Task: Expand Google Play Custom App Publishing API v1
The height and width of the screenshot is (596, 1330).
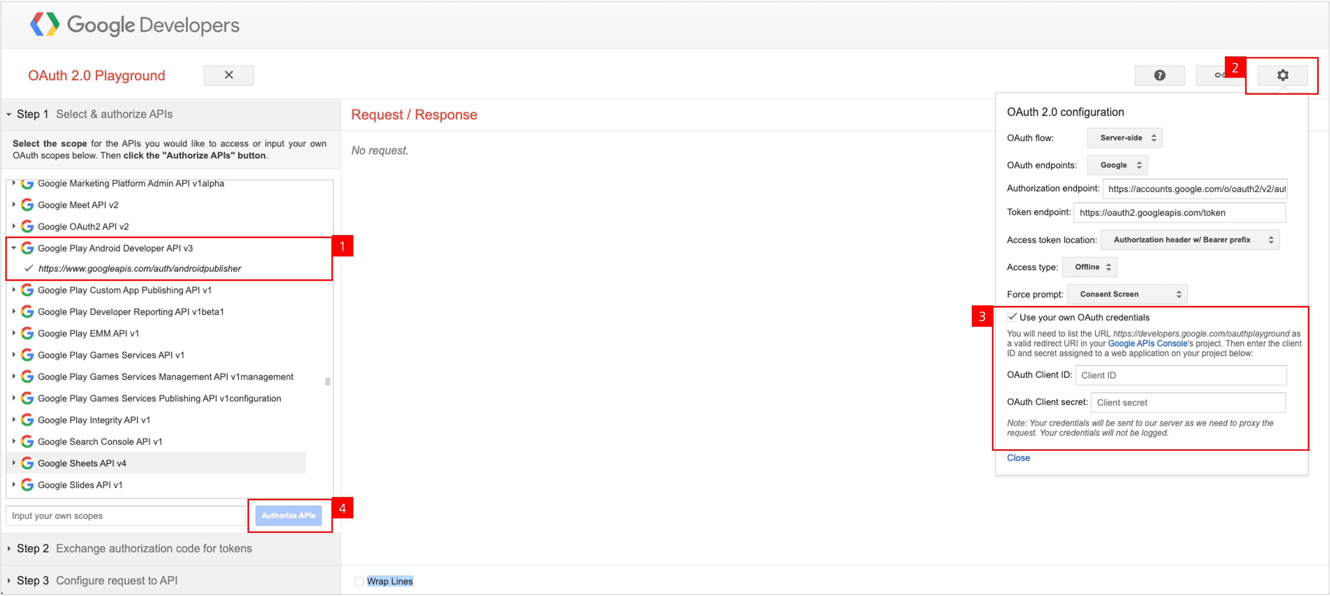Action: (x=14, y=290)
